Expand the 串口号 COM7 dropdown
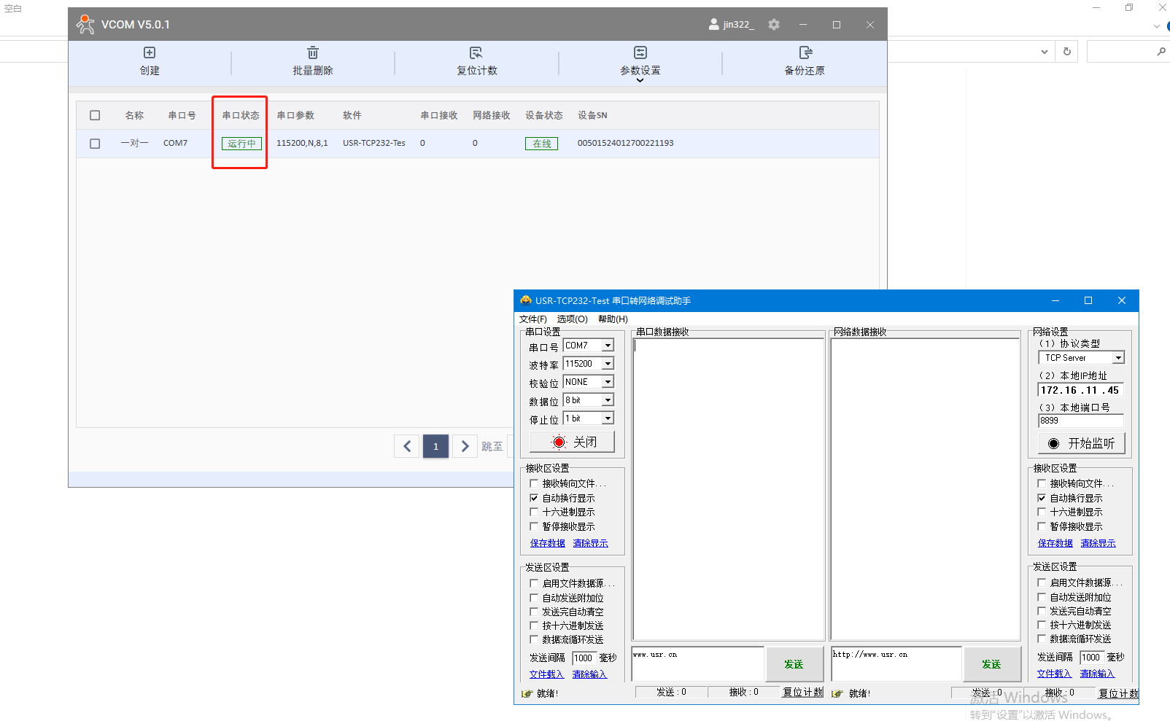Screen dimensions: 1170x721 (x=608, y=346)
